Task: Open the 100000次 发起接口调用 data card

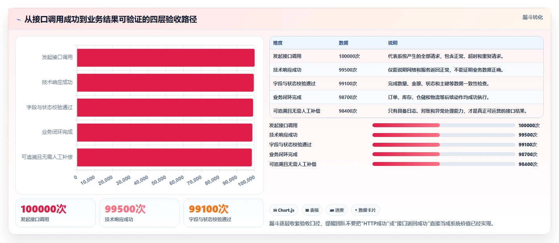Action: pyautogui.click(x=55, y=213)
